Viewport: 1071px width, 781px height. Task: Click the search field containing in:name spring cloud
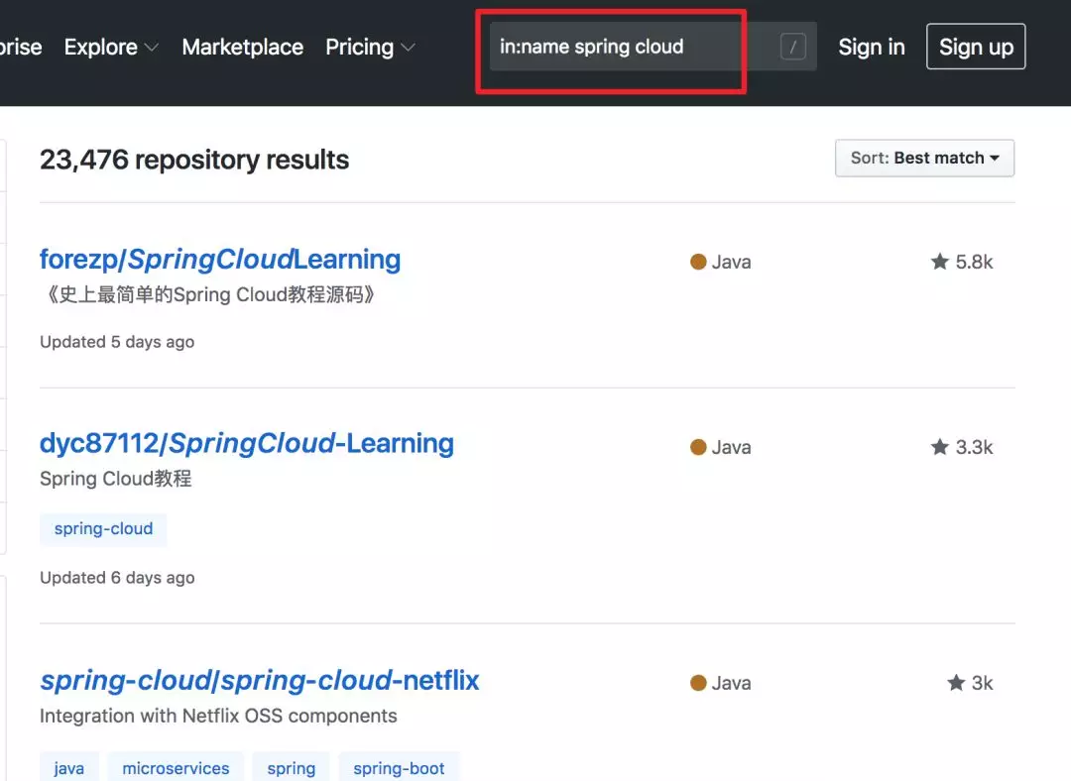point(653,47)
